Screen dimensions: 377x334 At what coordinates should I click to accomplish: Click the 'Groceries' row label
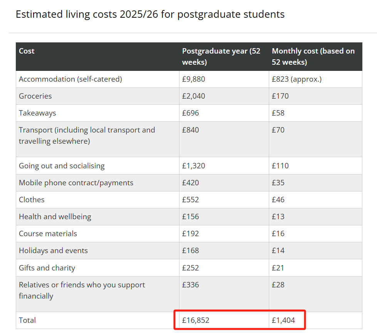pyautogui.click(x=35, y=96)
